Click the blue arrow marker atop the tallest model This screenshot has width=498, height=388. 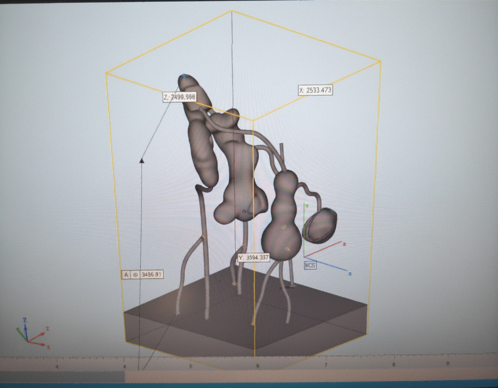tap(184, 77)
